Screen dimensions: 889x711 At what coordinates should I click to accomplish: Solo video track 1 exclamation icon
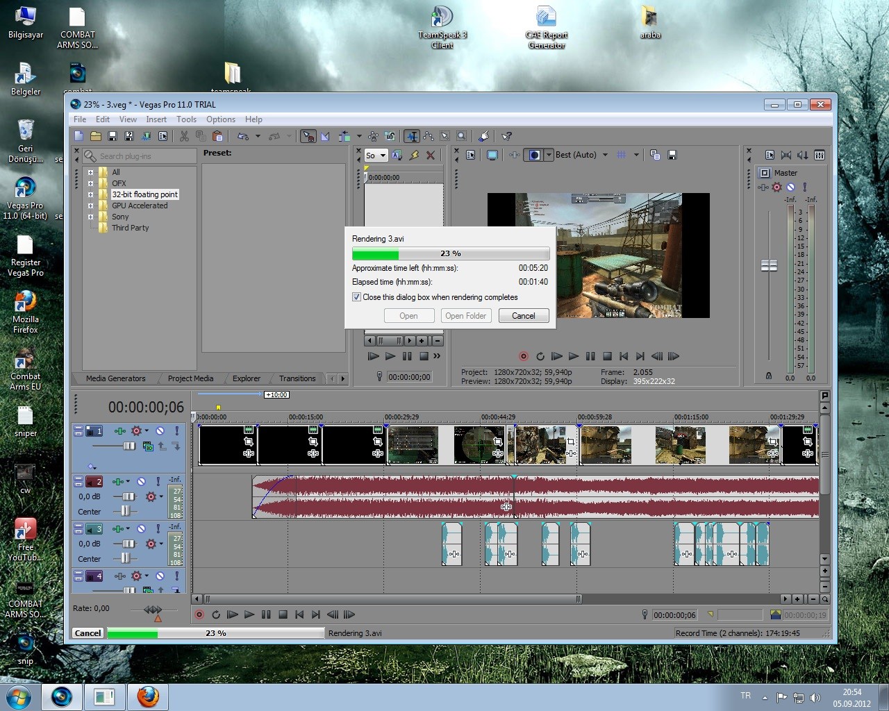pyautogui.click(x=176, y=430)
